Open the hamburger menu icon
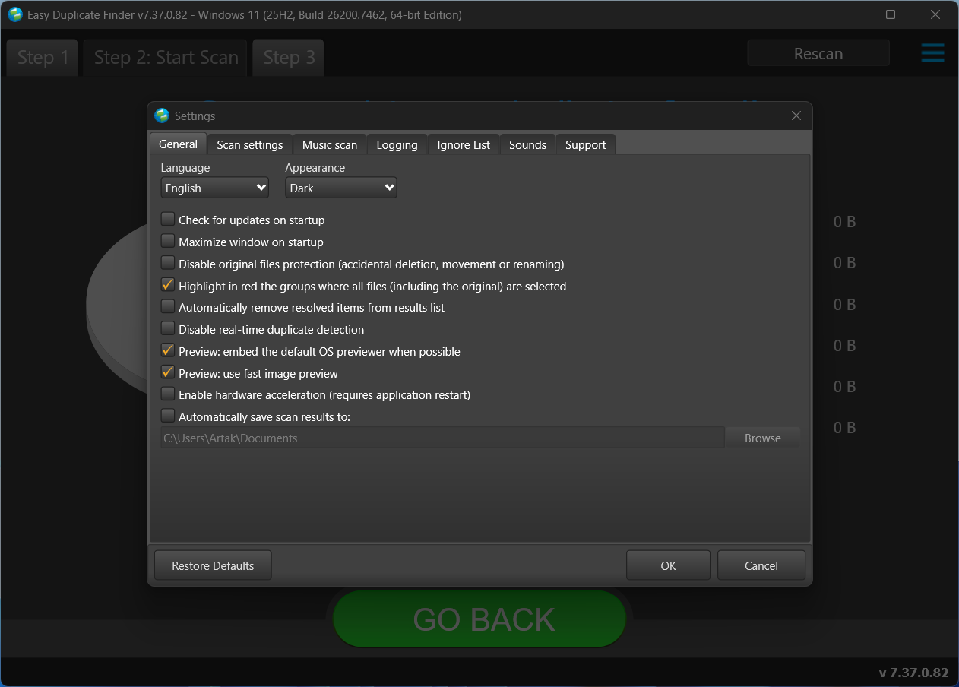The image size is (959, 687). pos(932,53)
